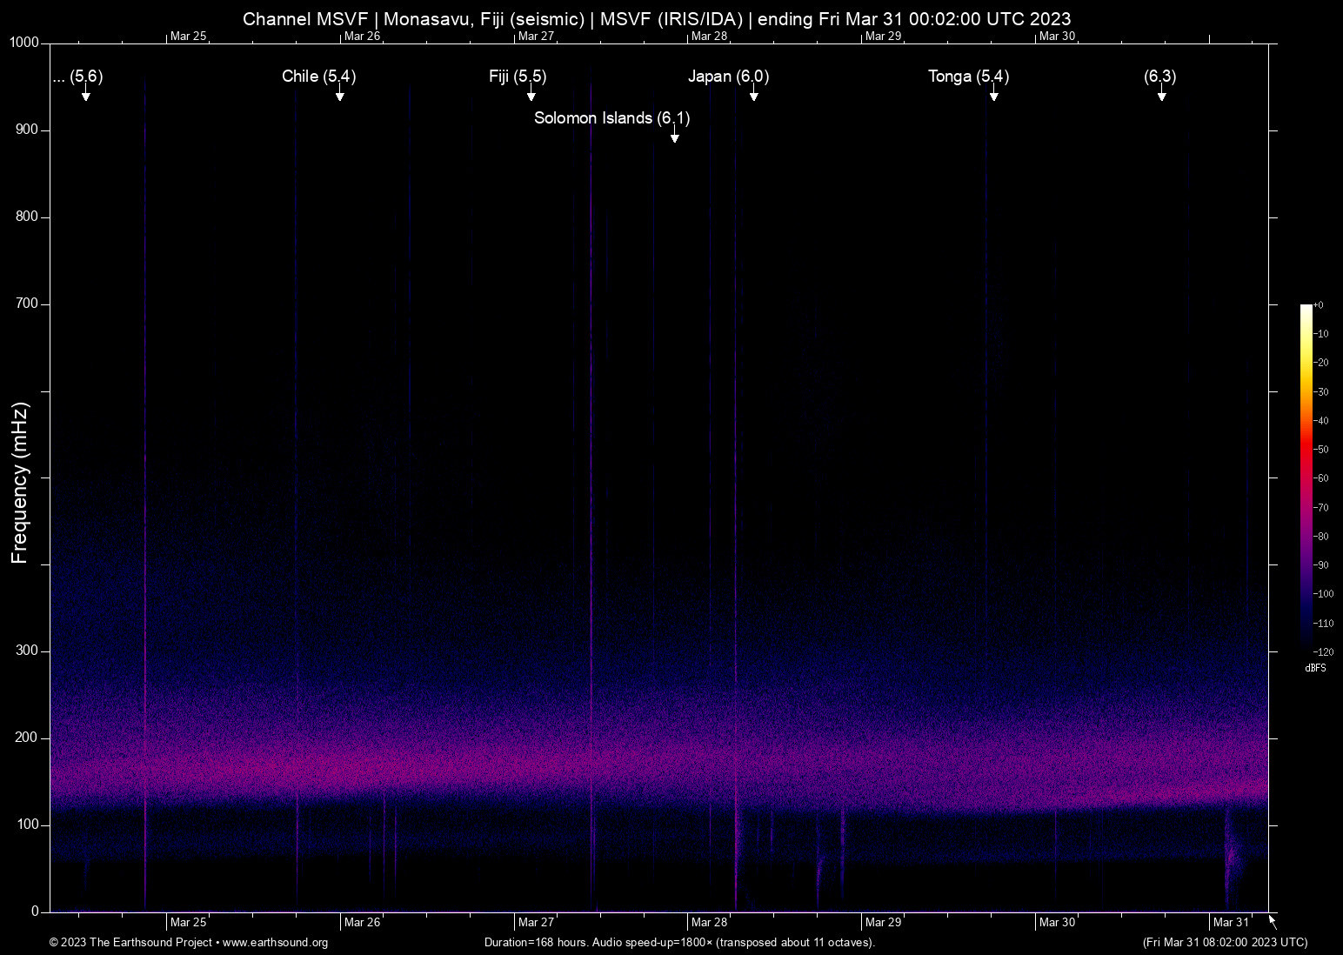This screenshot has height=955, width=1343.
Task: Click the Frequency (mHz) axis title
Action: pos(20,483)
